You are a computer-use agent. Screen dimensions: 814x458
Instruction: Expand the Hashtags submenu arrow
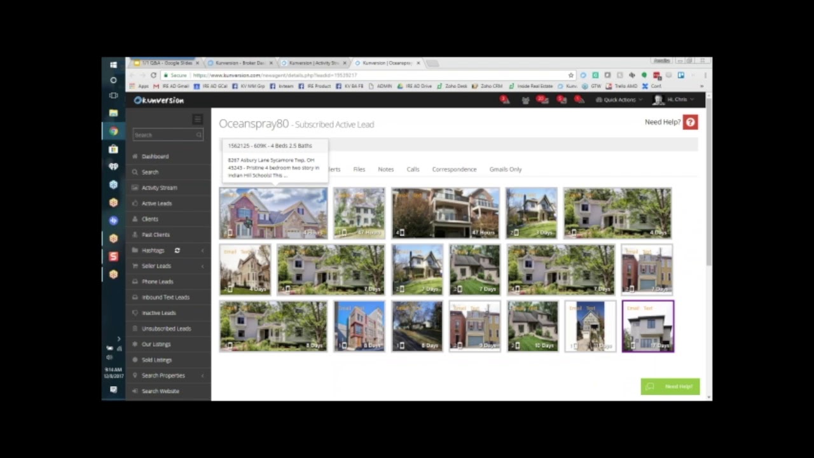click(x=203, y=251)
